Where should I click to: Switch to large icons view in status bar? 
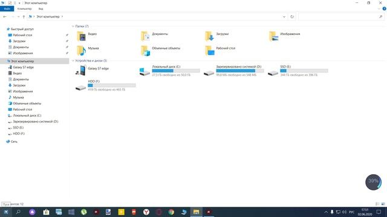tap(383, 204)
